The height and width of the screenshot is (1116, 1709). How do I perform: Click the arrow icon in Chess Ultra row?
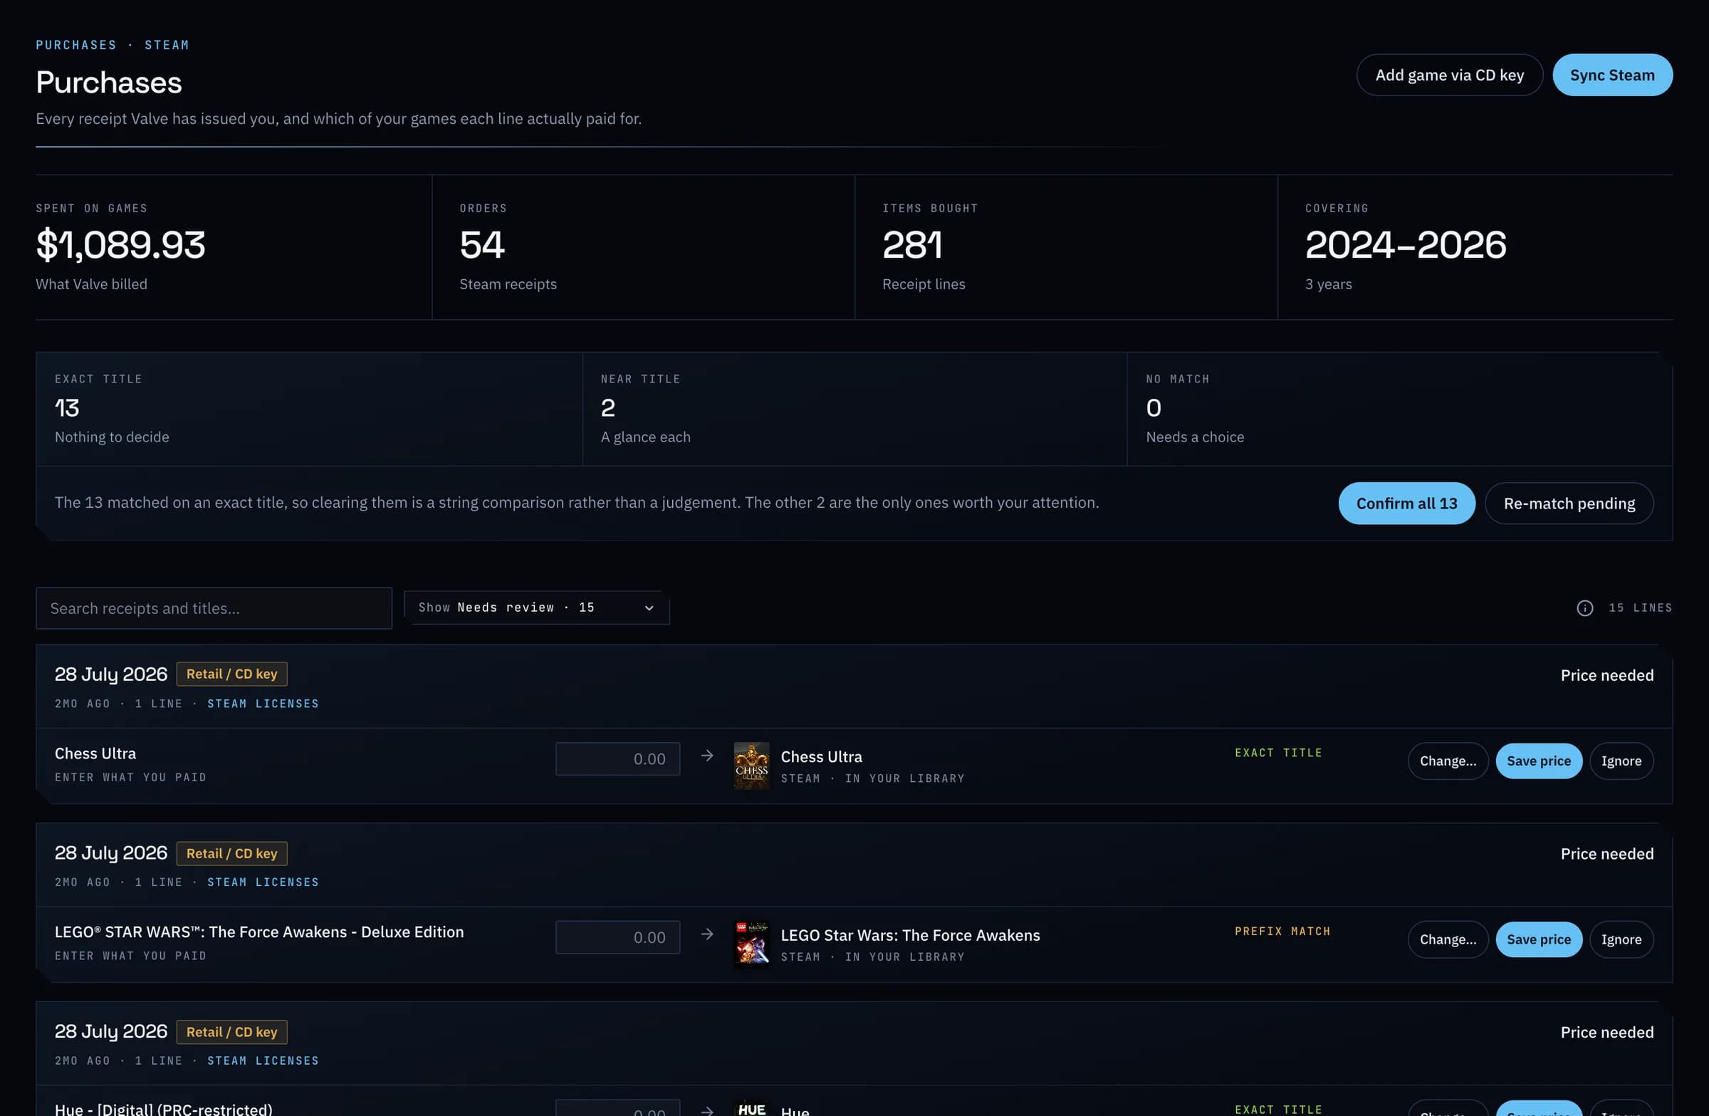(x=707, y=756)
